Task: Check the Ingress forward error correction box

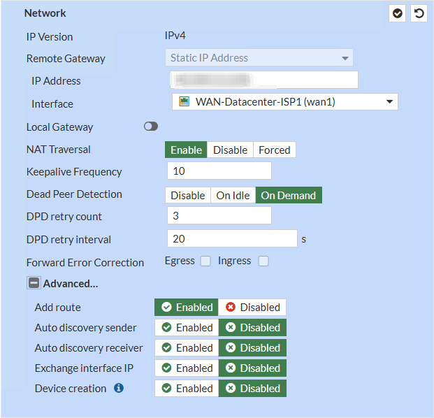Action: click(263, 261)
